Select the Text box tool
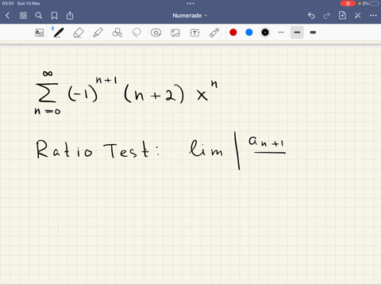 [x=194, y=32]
